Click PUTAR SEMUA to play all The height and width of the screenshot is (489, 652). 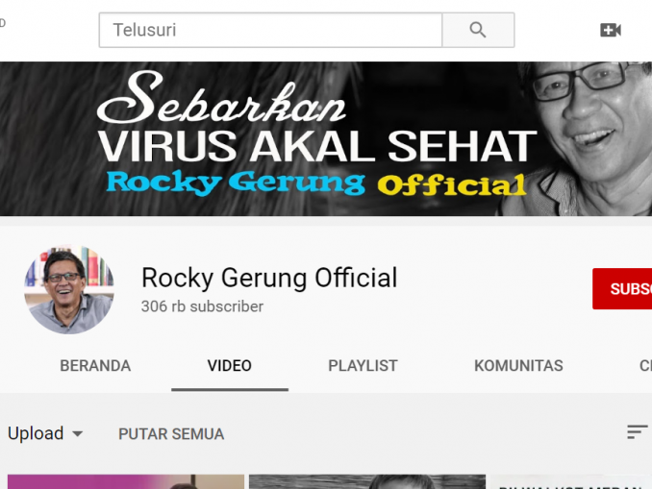pyautogui.click(x=171, y=434)
